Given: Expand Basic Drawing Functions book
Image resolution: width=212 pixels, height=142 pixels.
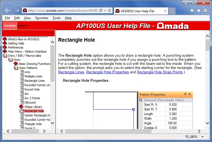Looking at the screenshot, I should pos(16,64).
